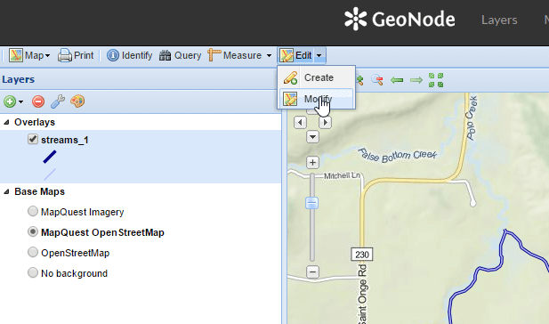Collapse the Overlays tree node

[x=6, y=122]
